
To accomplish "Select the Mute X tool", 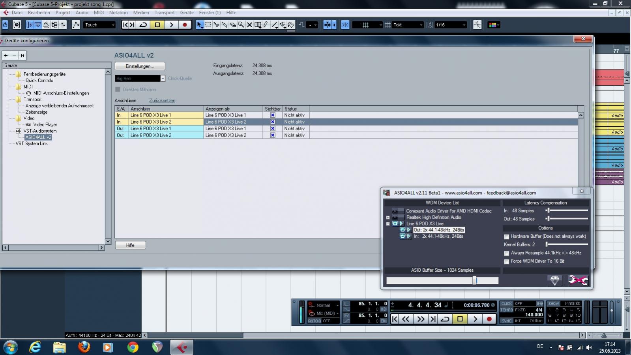I will tap(249, 25).
